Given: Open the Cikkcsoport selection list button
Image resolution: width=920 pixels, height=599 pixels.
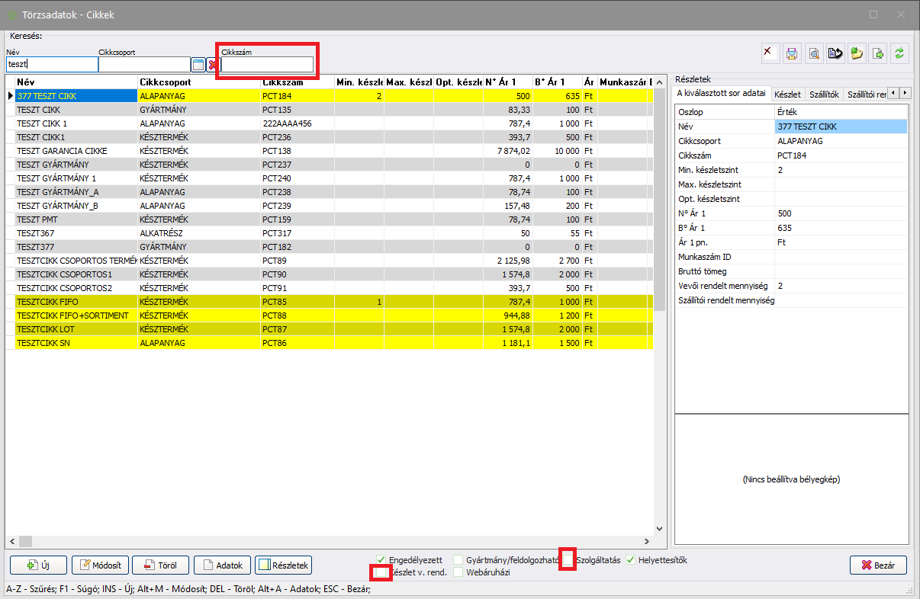Looking at the screenshot, I should click(198, 65).
